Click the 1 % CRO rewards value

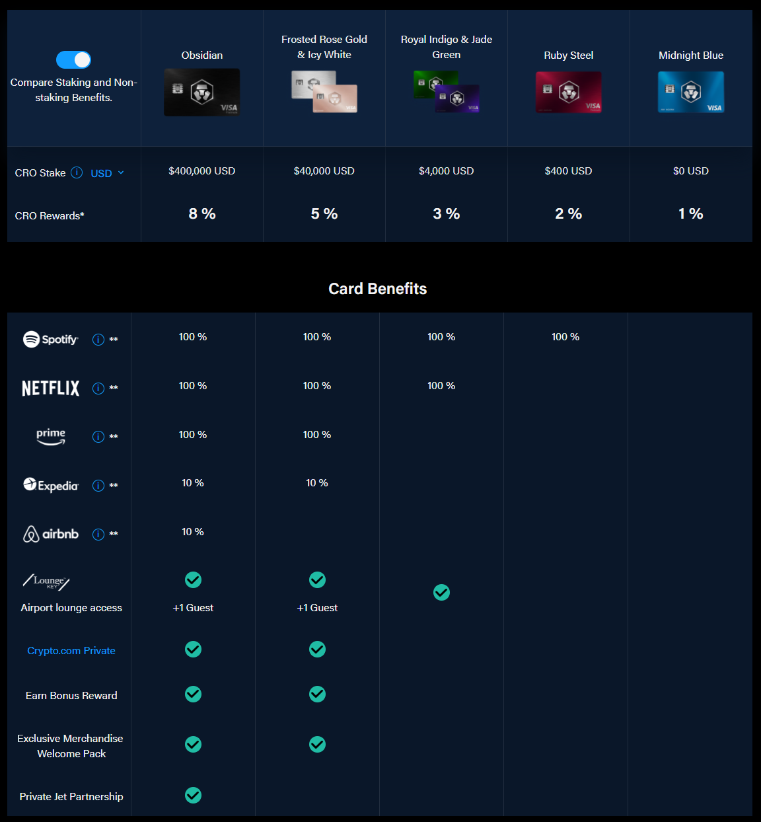pos(691,214)
